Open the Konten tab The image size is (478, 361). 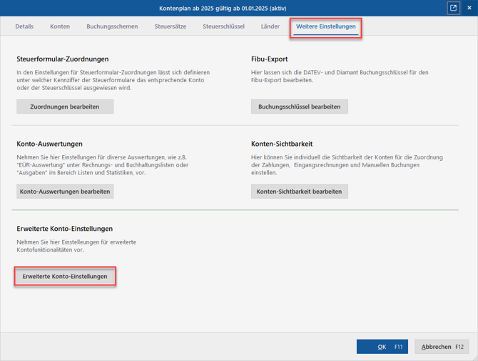click(x=60, y=26)
